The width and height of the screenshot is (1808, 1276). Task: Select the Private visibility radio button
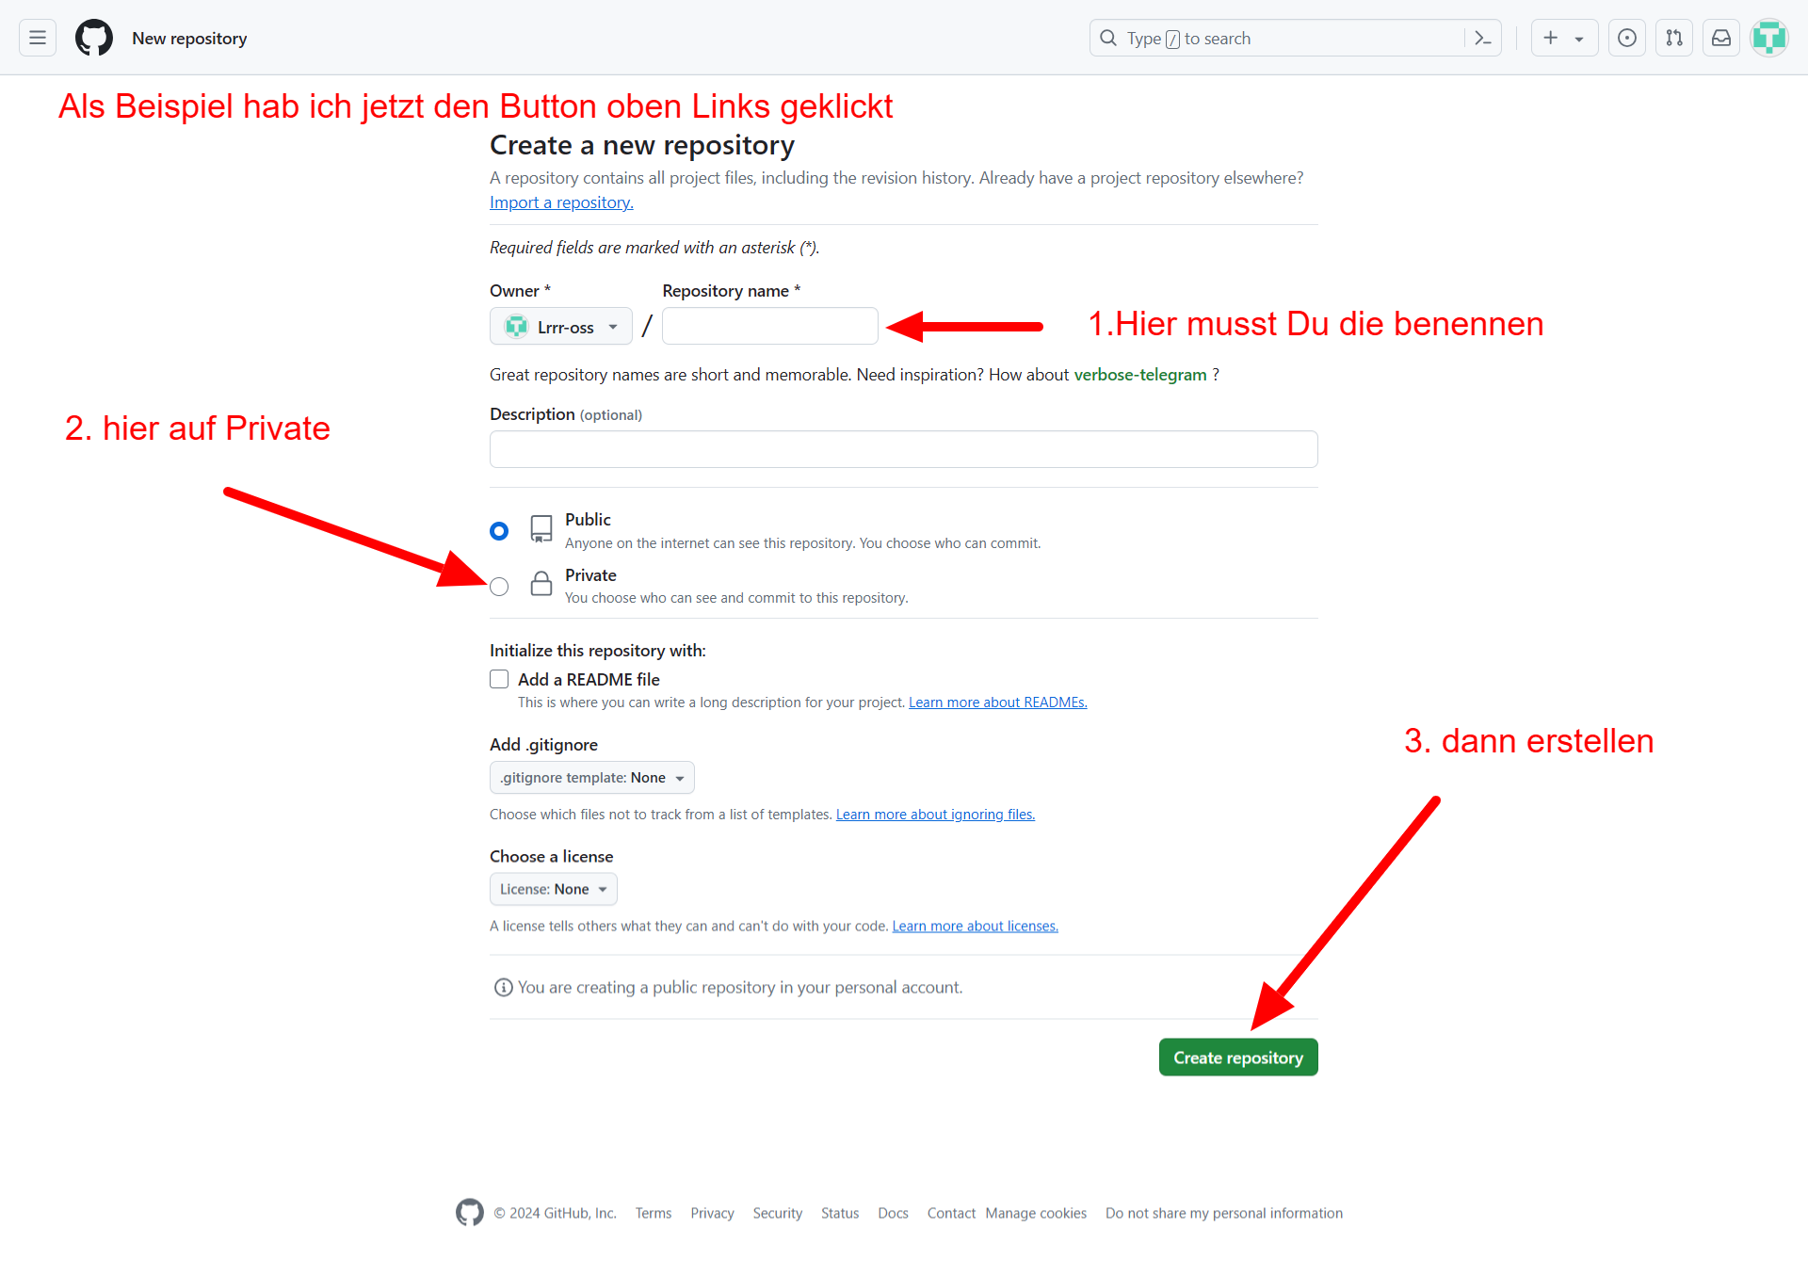[x=499, y=587]
